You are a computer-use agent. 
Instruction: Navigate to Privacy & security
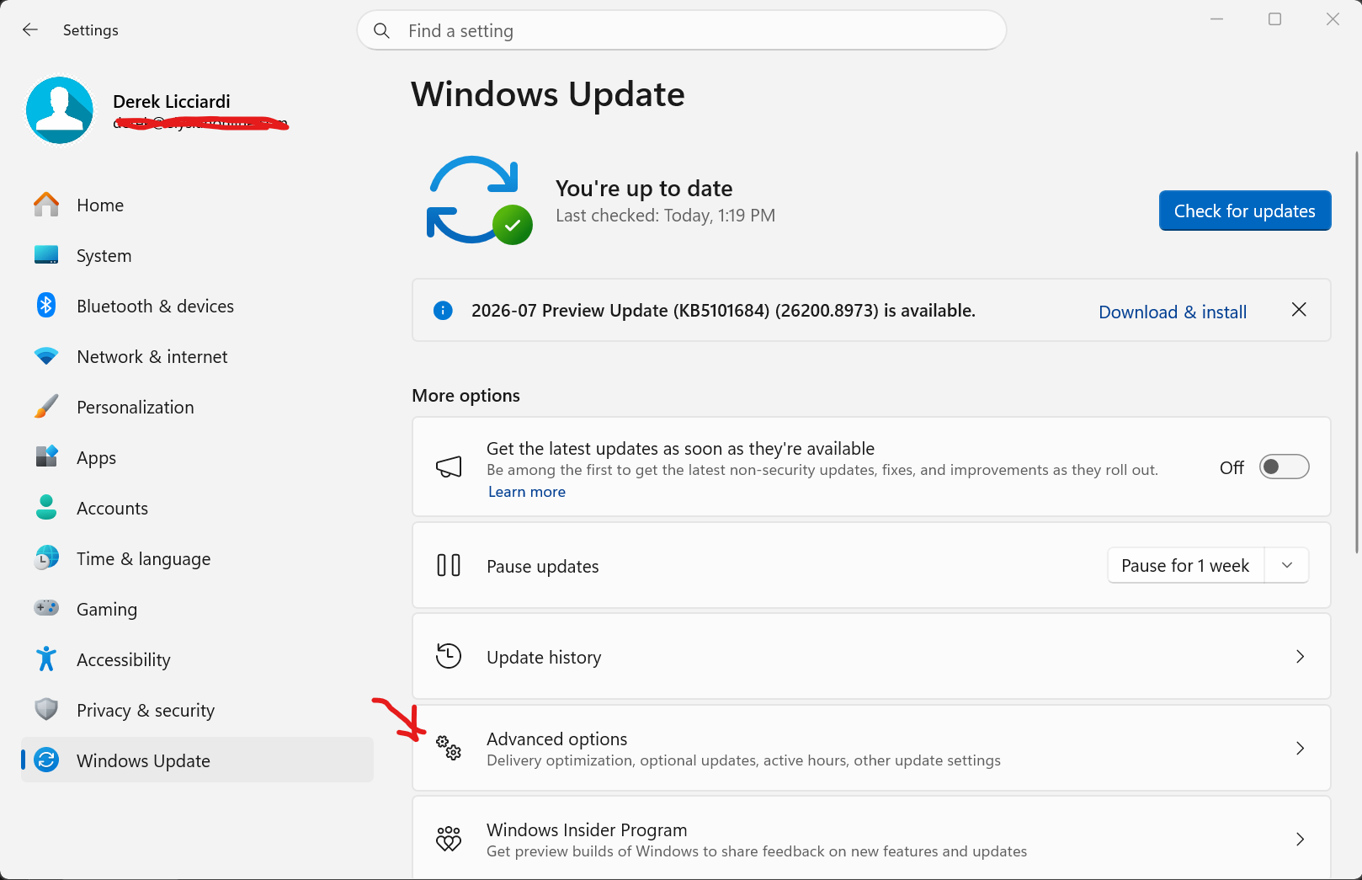click(197, 710)
